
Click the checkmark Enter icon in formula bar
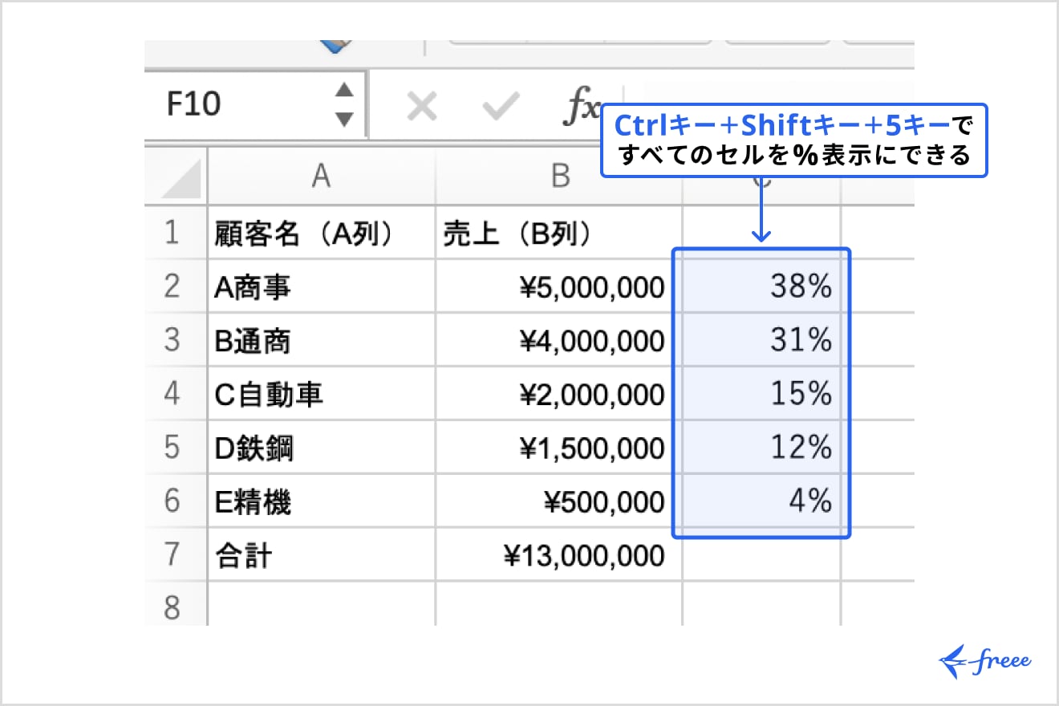501,105
